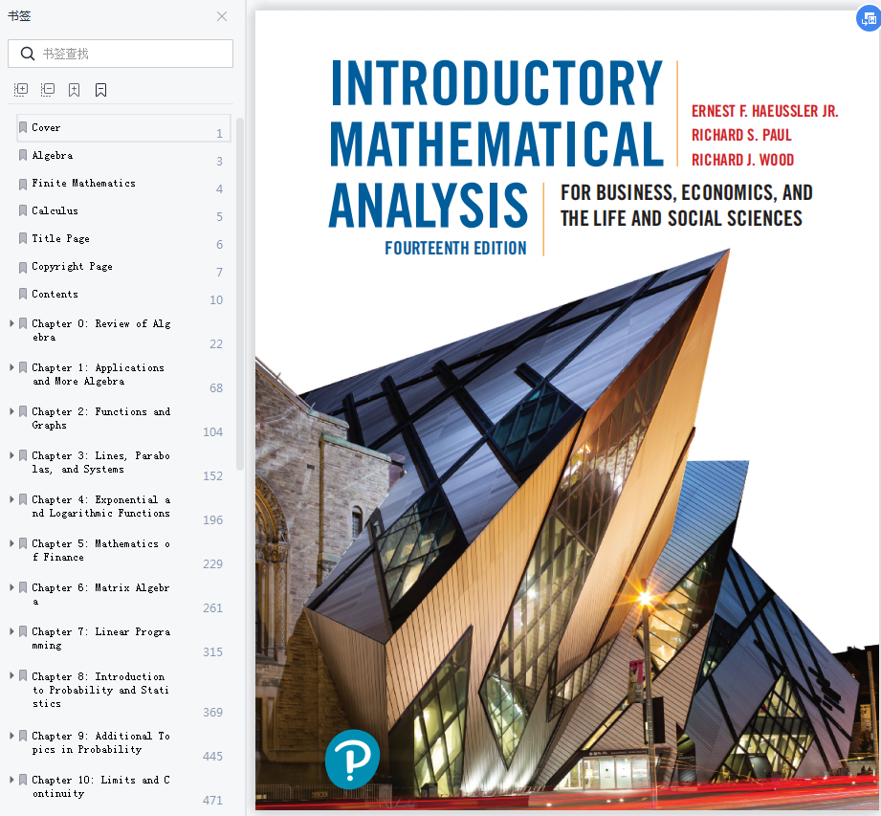
Task: Click the expand all bookmarks icon
Action: tap(21, 90)
